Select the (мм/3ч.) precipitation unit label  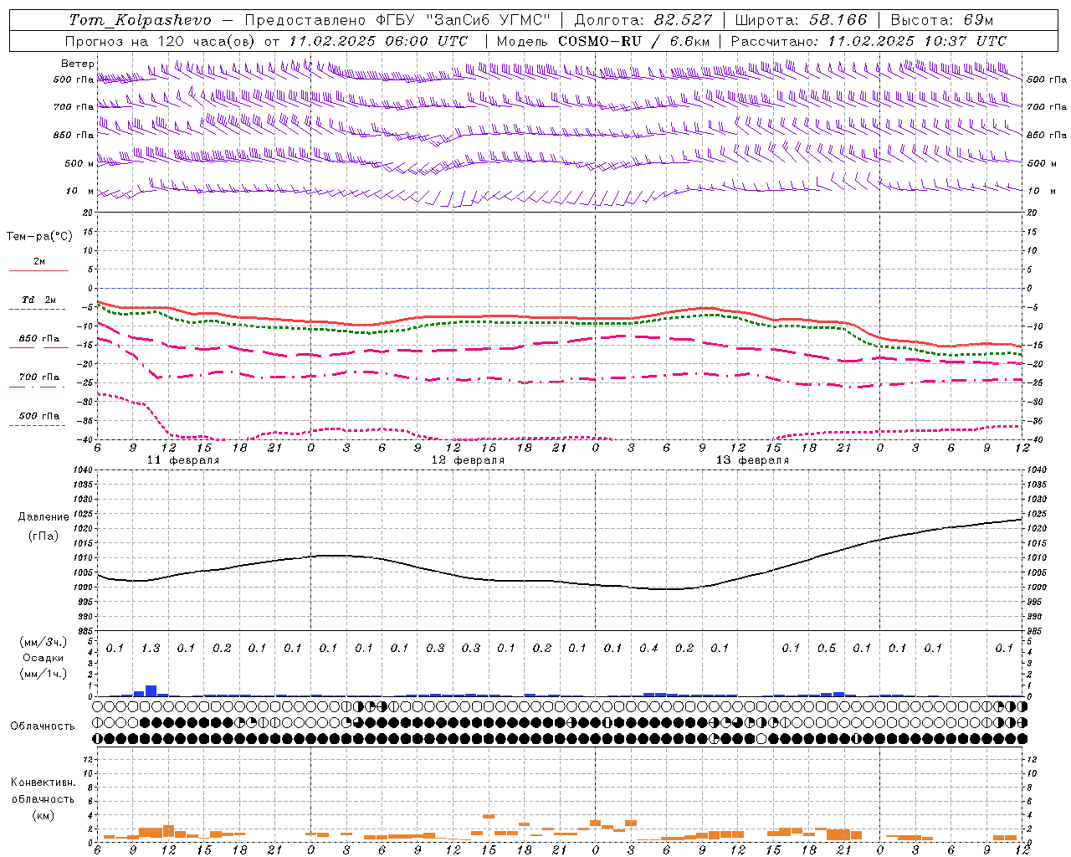coord(43,642)
